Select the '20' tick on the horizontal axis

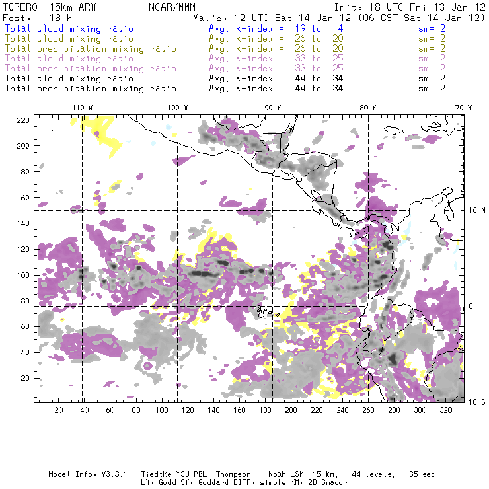59,410
